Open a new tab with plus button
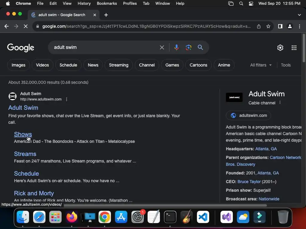Screen dimensions: 306x229 [106, 15]
